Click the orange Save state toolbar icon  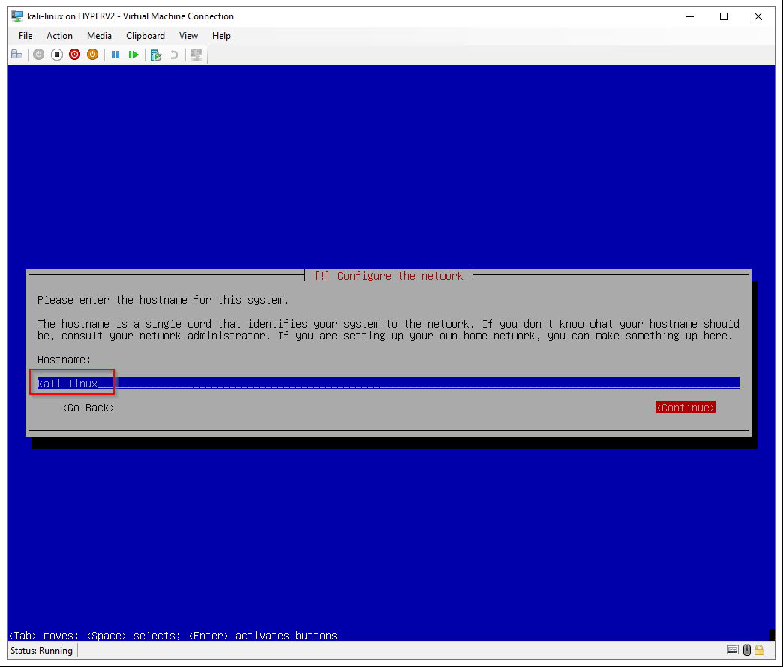pyautogui.click(x=92, y=55)
